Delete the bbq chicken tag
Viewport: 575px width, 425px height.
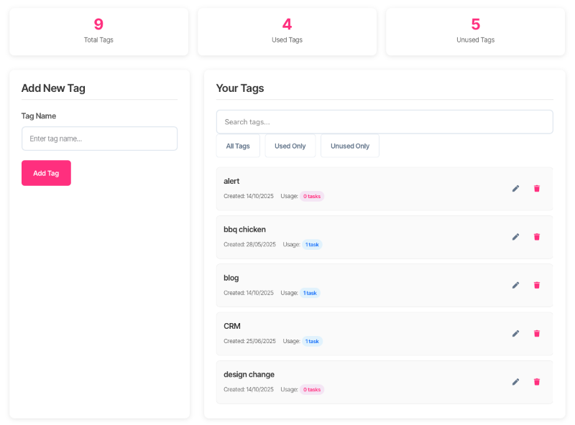536,237
